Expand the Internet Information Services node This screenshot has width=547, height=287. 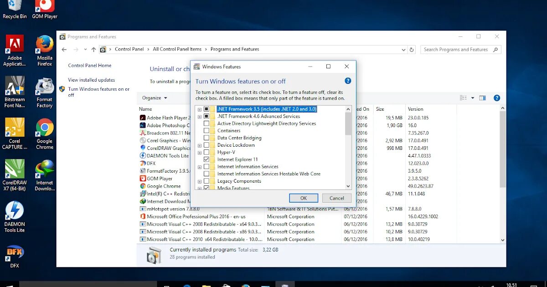point(200,167)
